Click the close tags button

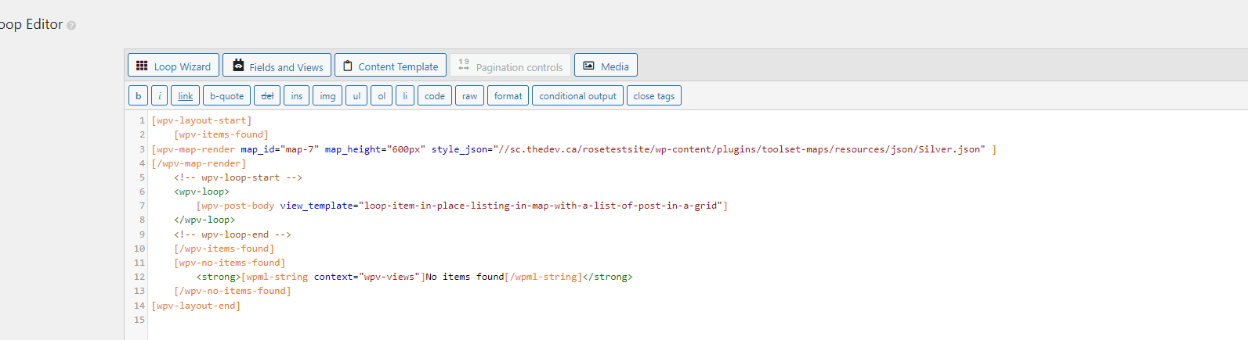[654, 95]
